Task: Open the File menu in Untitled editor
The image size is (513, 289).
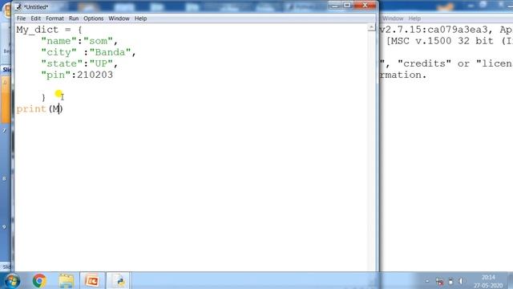Action: 21,18
